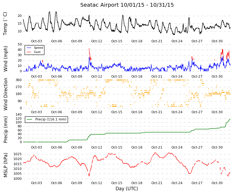This screenshot has width=233, height=194.
Task: Click Oct-12 tick under temperature plot
Action: (97, 41)
